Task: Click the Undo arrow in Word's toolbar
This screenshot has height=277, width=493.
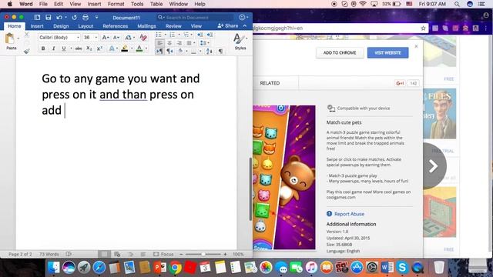Action: click(x=59, y=17)
